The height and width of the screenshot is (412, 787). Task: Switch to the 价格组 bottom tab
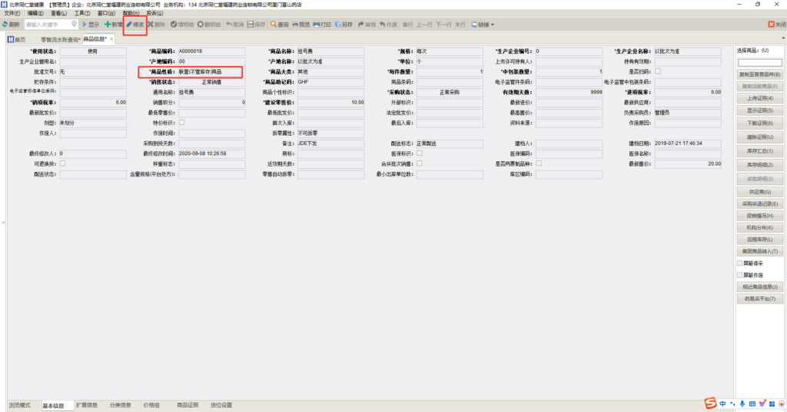point(151,405)
